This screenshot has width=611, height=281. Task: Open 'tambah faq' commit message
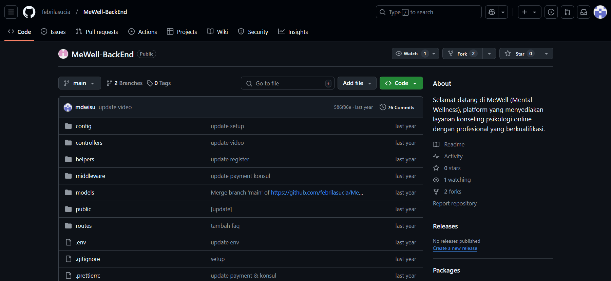(x=225, y=226)
